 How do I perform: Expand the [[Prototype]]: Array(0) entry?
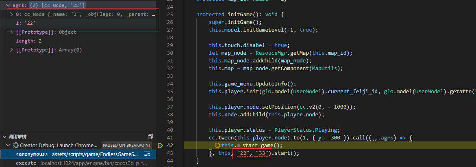(11, 49)
